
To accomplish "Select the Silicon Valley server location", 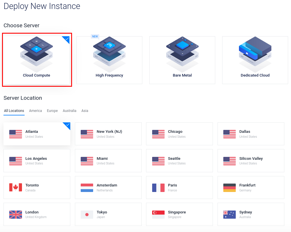I will click(x=251, y=161).
